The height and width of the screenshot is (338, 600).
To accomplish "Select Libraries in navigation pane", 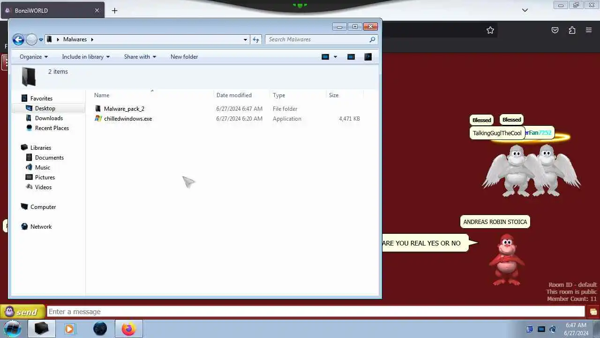I will [x=41, y=148].
